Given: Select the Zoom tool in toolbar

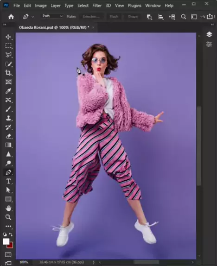Looking at the screenshot, I should pos(8,217).
